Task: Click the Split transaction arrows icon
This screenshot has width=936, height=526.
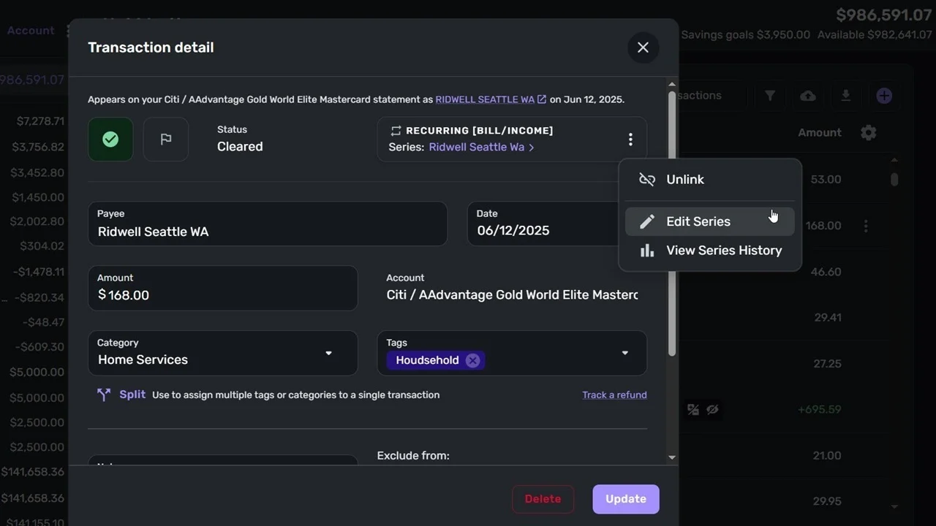Action: point(104,394)
